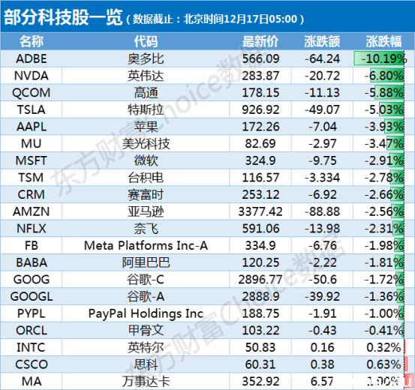Click the -5.03% percent cell

point(383,109)
